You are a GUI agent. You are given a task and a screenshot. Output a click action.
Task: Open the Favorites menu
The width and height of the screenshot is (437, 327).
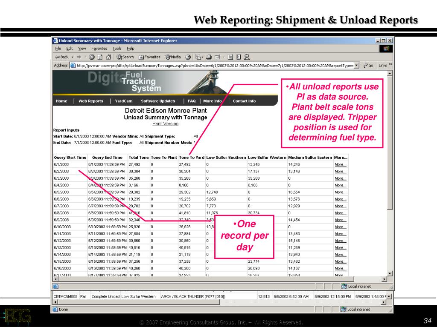[x=99, y=49]
